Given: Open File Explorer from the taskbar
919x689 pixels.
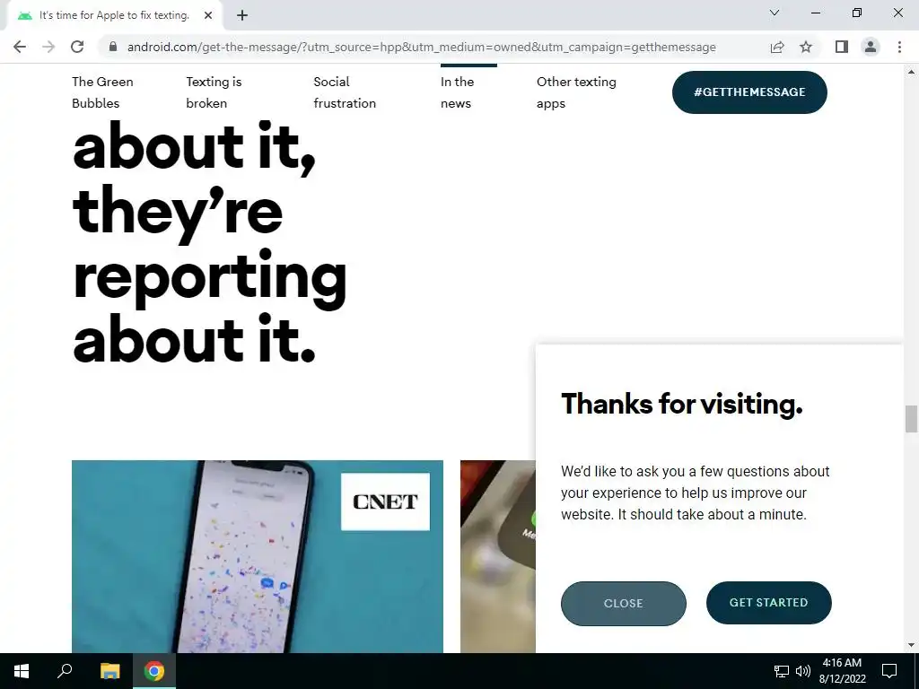Looking at the screenshot, I should [x=109, y=671].
